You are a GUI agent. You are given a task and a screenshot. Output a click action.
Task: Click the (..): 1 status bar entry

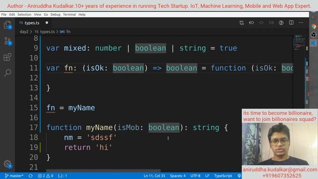click(63, 176)
